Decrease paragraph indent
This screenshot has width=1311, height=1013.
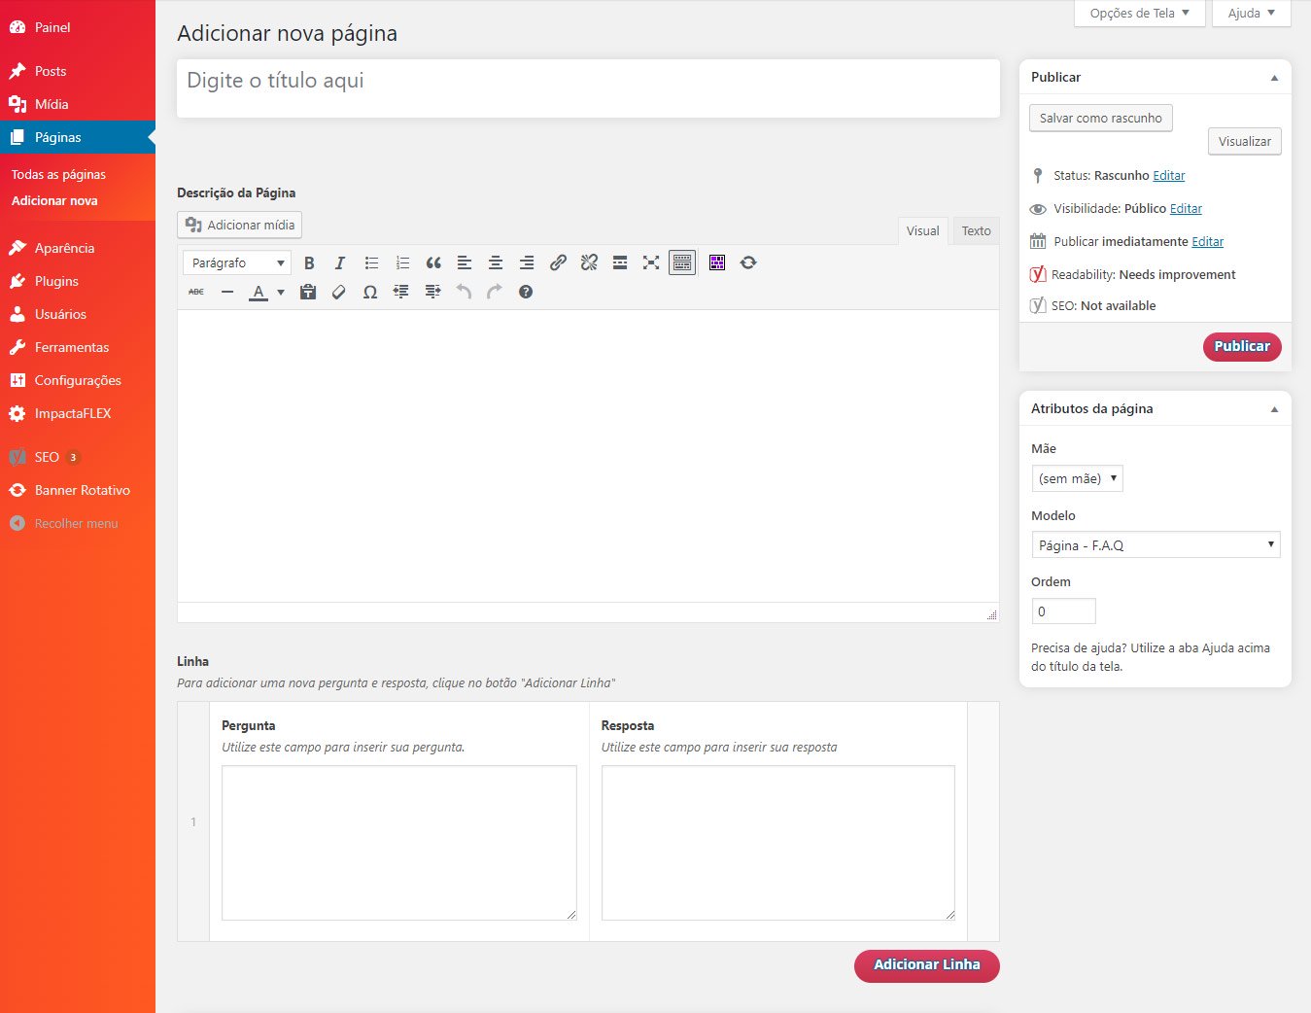pyautogui.click(x=401, y=292)
